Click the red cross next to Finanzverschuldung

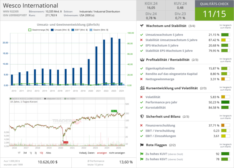point(141,125)
